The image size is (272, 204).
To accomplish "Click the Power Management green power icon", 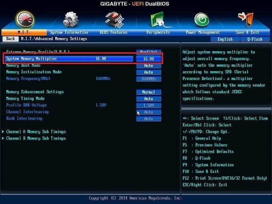I will [x=202, y=19].
